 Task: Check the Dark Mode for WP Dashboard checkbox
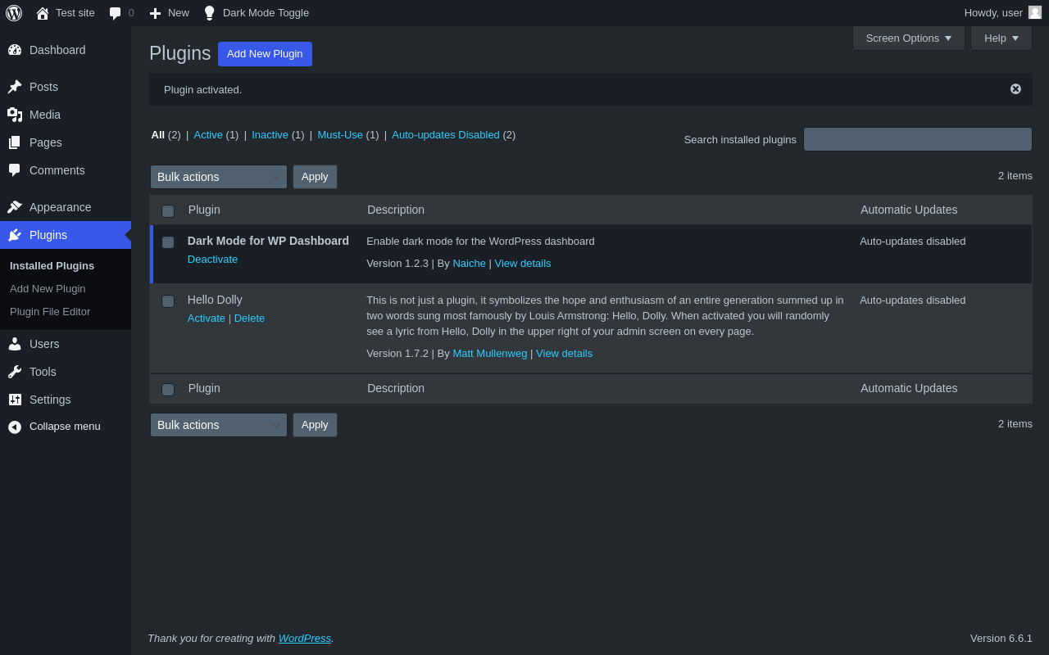tap(168, 242)
